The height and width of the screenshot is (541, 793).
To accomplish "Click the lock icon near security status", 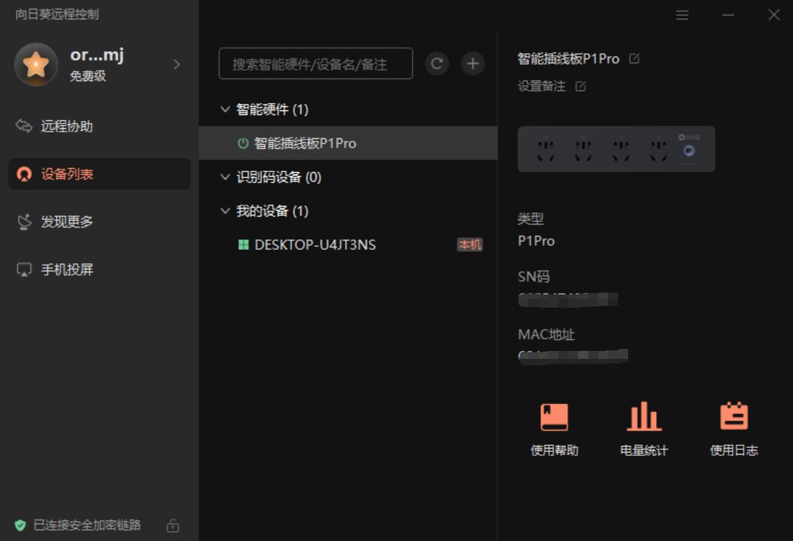I will (173, 525).
